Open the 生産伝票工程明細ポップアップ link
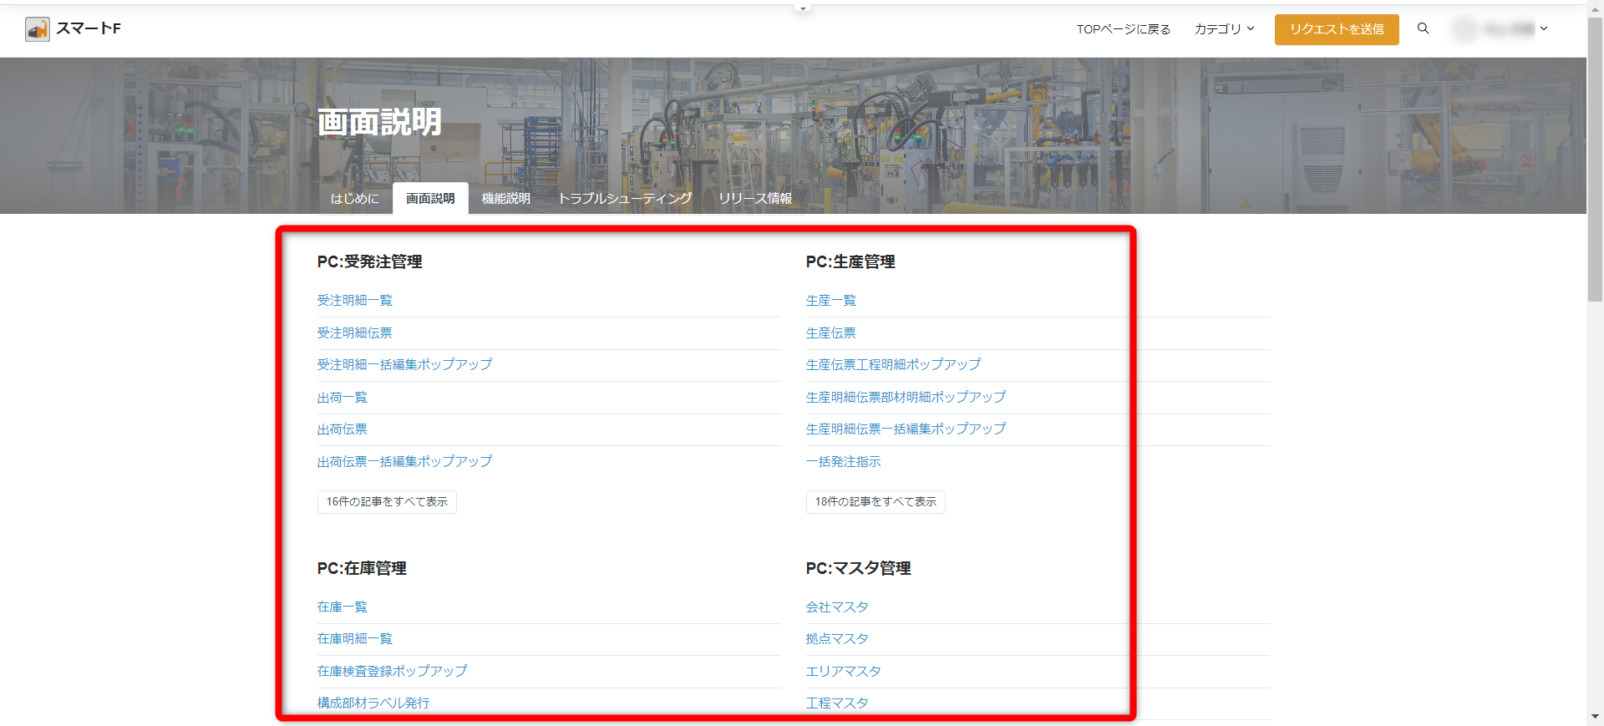Screen dimensions: 1604x726 click(893, 365)
